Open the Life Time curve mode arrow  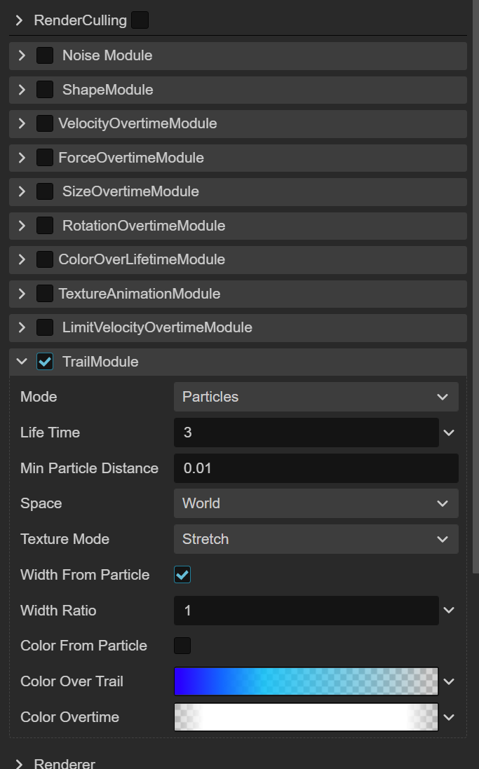point(450,433)
